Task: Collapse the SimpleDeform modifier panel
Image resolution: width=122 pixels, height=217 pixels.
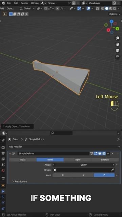Action: [x=10, y=153]
